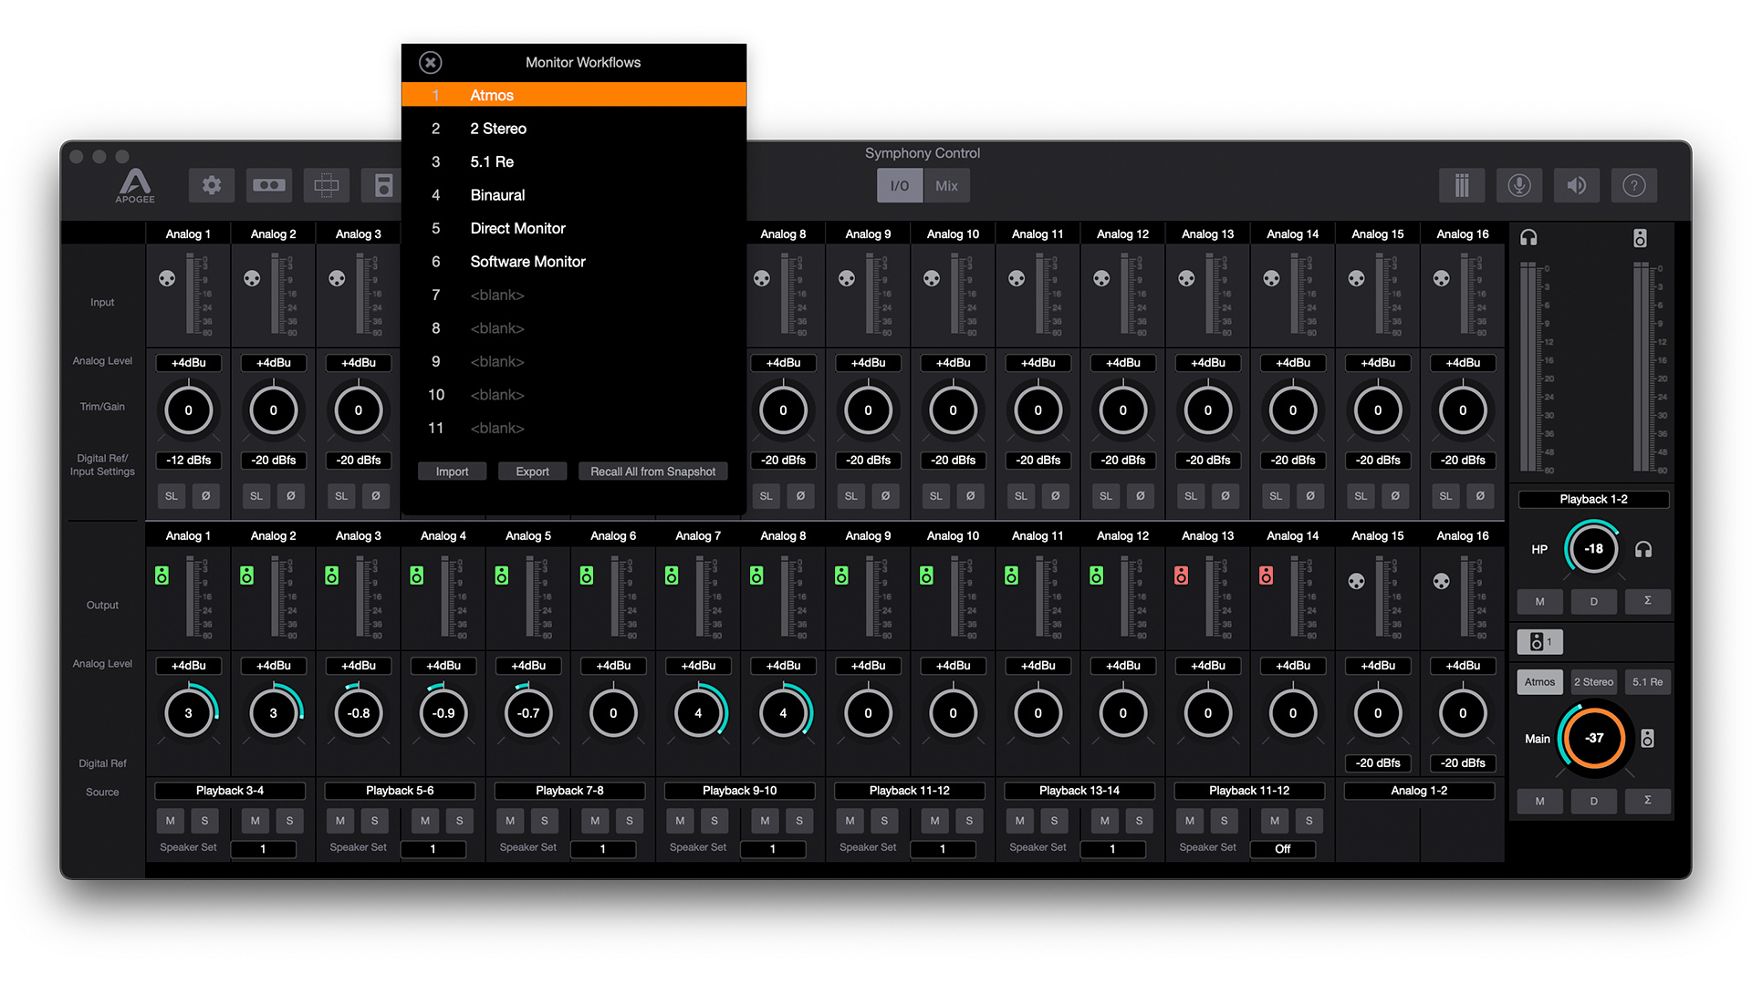This screenshot has height=985, width=1752.
Task: Select the tape recorder toolbar icon
Action: pyautogui.click(x=269, y=185)
